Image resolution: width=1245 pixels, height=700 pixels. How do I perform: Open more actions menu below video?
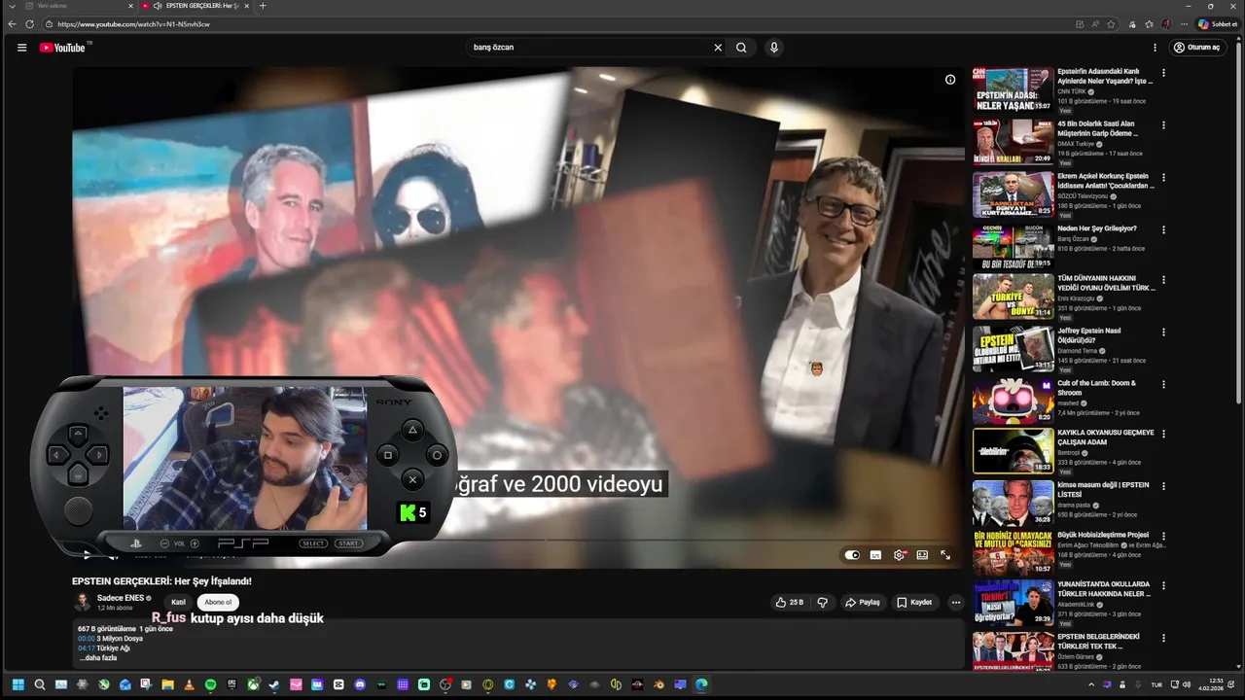coord(955,603)
